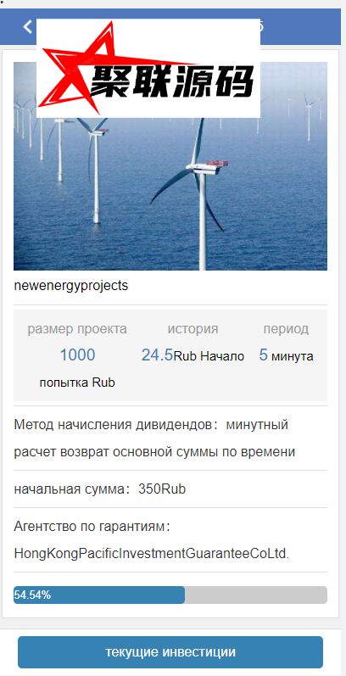
Task: Click the размер проекта label
Action: [x=77, y=329]
